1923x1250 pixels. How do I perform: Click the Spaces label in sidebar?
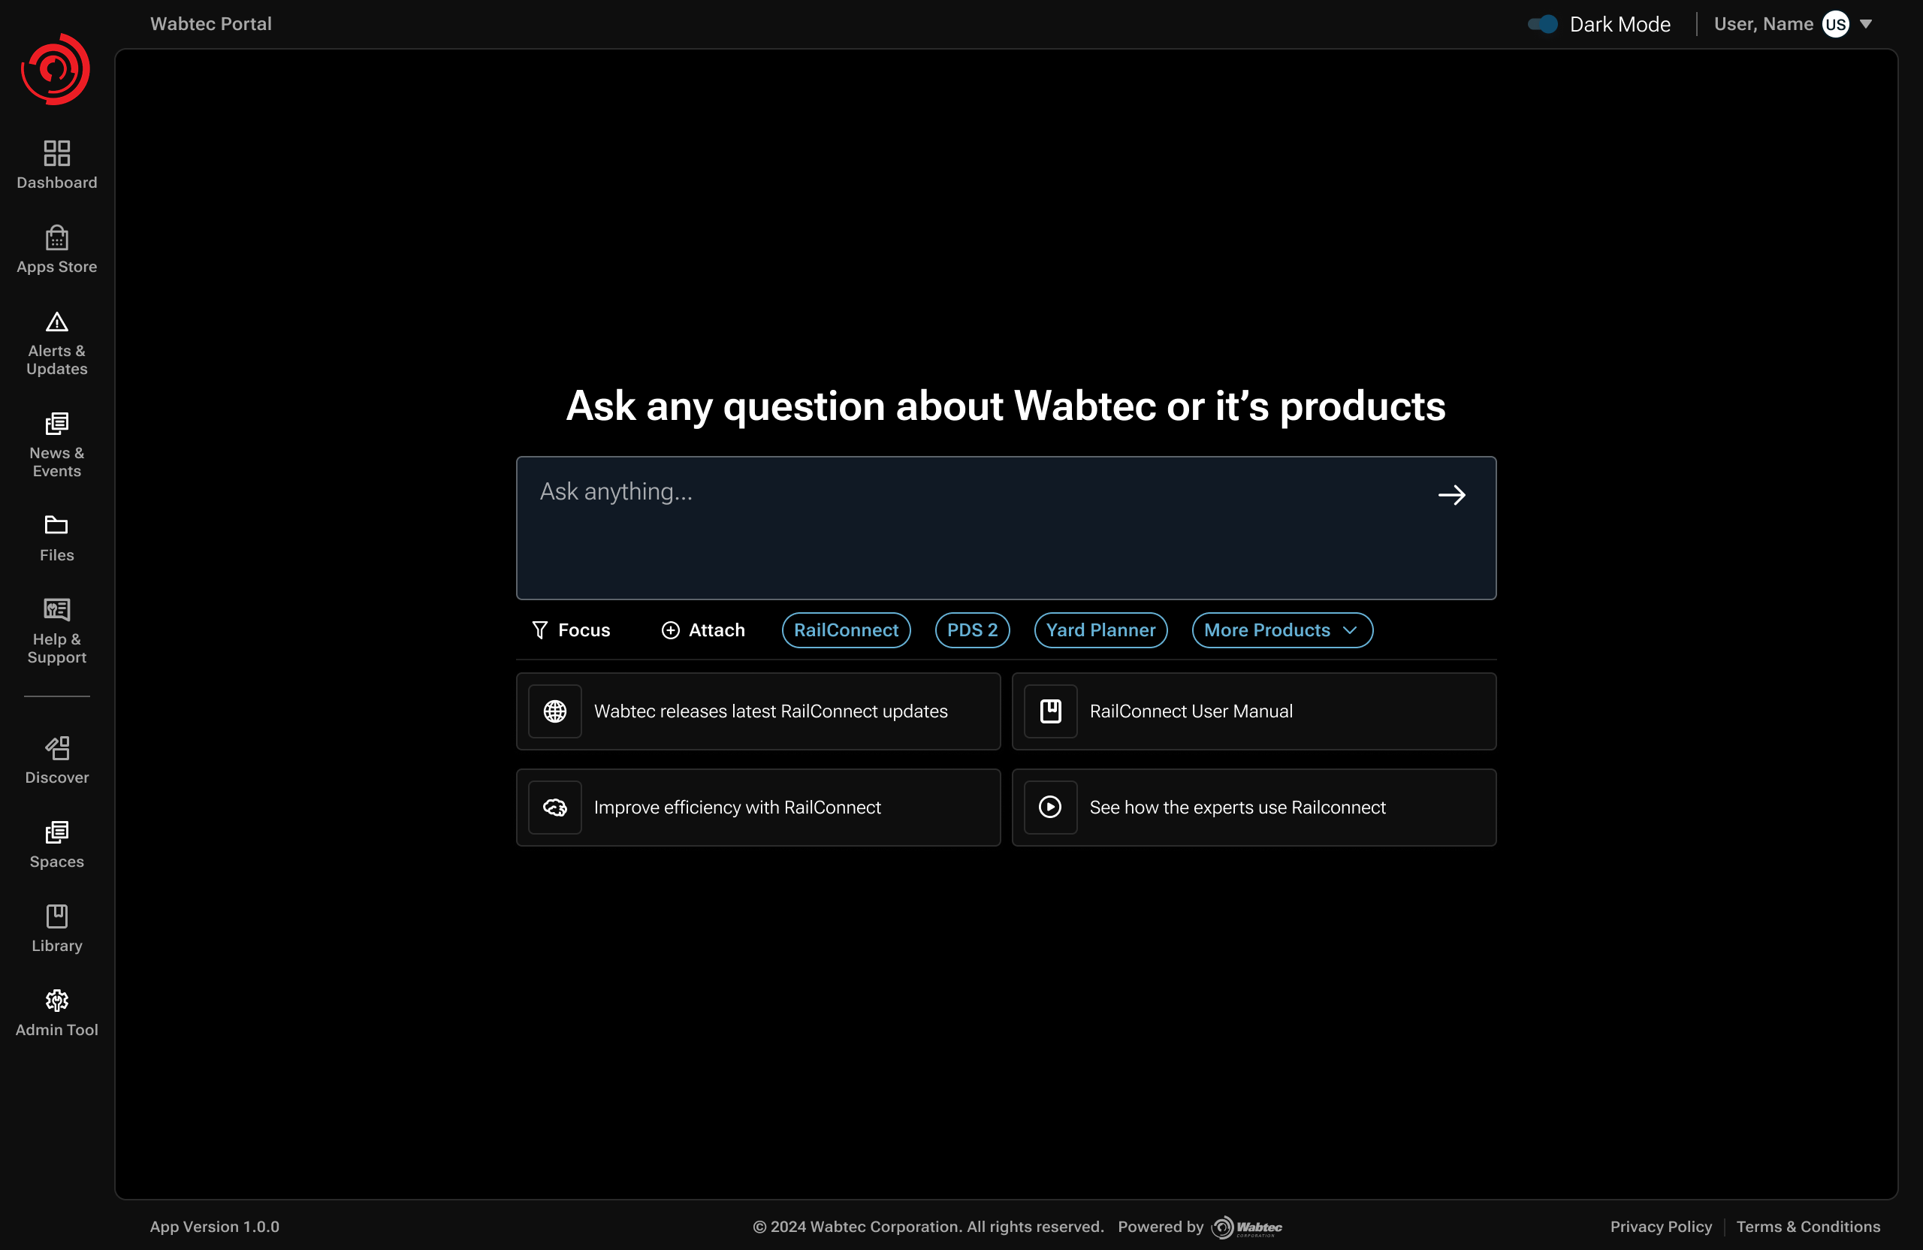click(56, 862)
